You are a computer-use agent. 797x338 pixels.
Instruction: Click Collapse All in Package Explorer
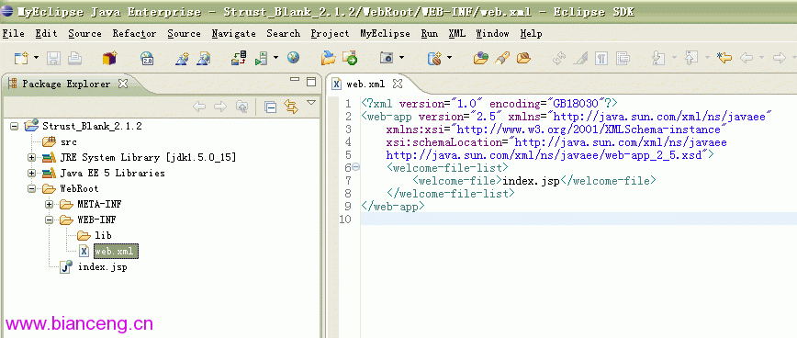pos(270,107)
